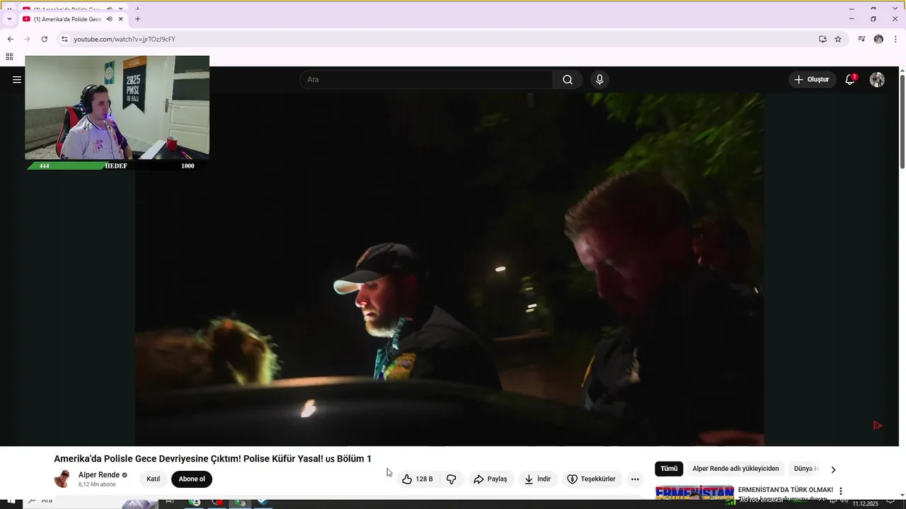Image resolution: width=906 pixels, height=509 pixels.
Task: Open options for ERMENİSTAN'DA TÜRK OLMAK video
Action: point(841,491)
